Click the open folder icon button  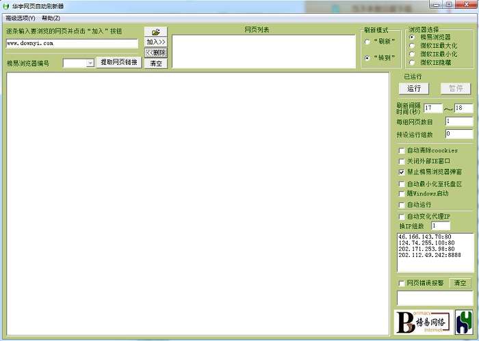click(156, 31)
